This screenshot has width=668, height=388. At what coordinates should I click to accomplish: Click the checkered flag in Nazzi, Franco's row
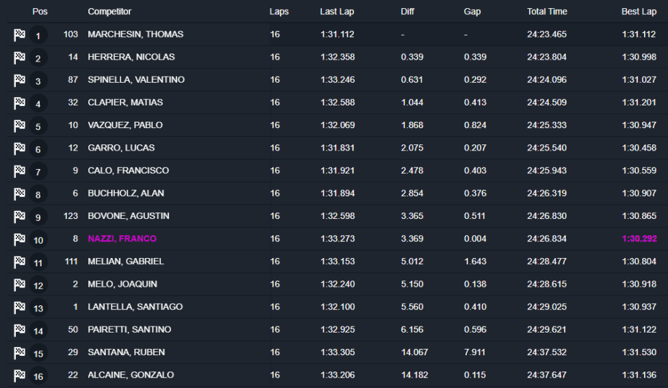pos(19,239)
